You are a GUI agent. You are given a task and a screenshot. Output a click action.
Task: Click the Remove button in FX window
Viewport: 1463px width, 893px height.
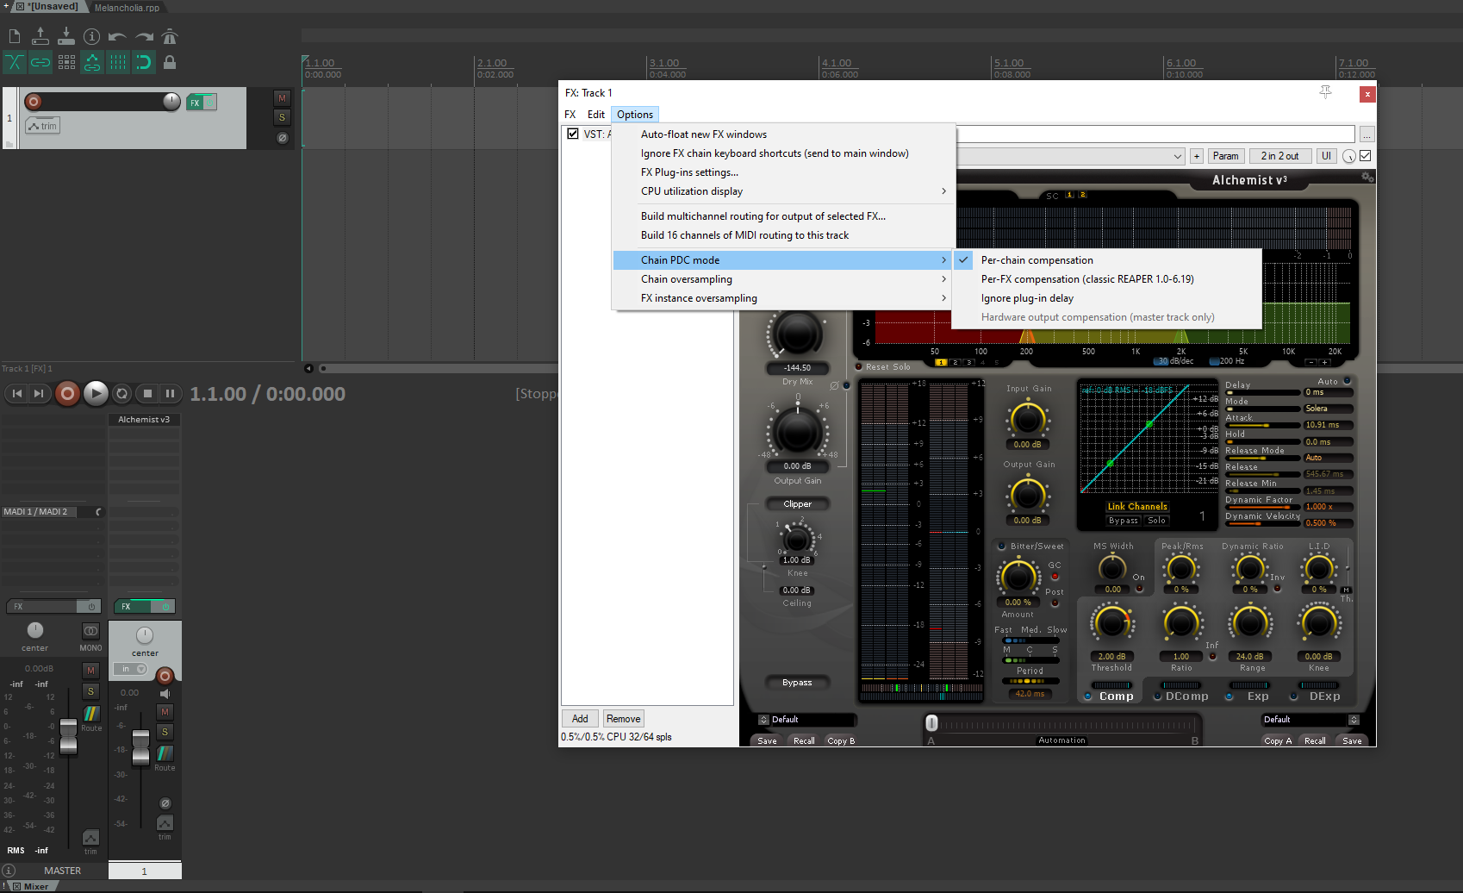[623, 719]
